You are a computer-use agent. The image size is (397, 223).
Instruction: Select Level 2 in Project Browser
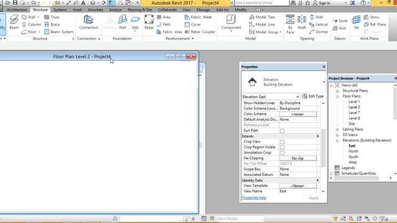pyautogui.click(x=354, y=107)
